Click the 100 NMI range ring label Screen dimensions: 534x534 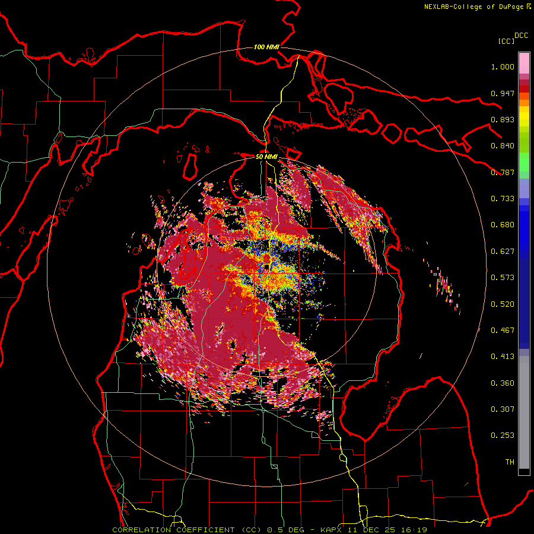click(266, 47)
